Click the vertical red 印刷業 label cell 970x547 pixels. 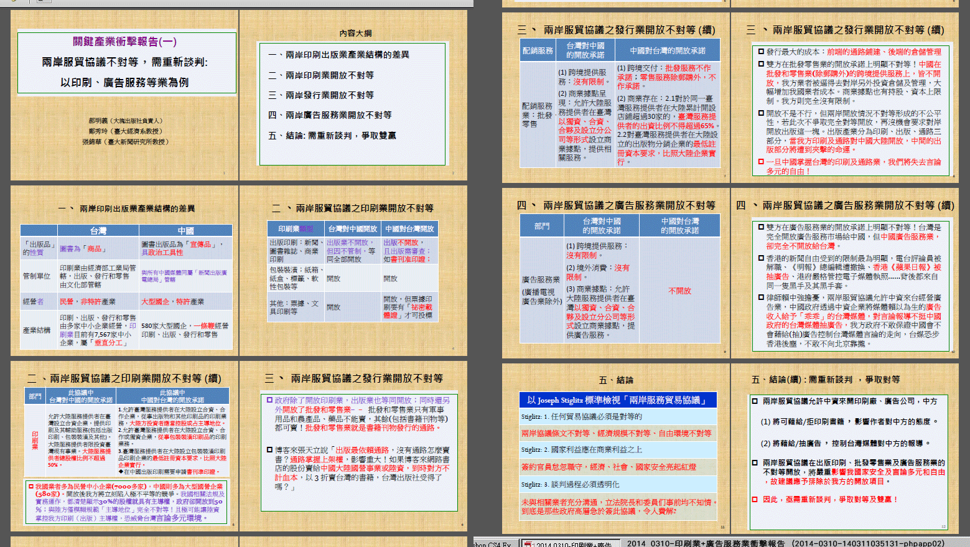pos(35,440)
